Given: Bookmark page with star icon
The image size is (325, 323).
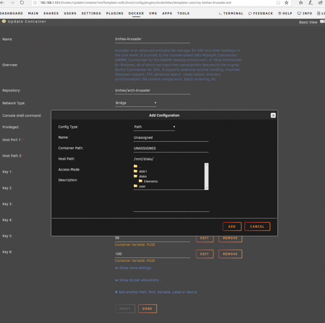Looking at the screenshot, I should [287, 3].
